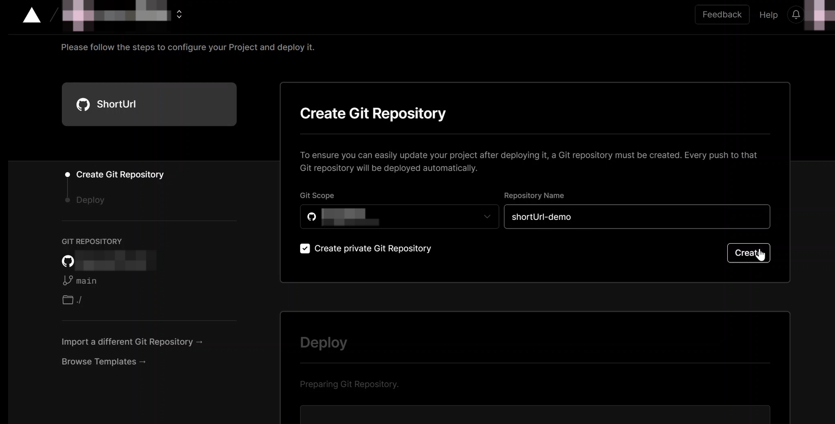
Task: Expand the Git Scope dropdown
Action: click(399, 216)
